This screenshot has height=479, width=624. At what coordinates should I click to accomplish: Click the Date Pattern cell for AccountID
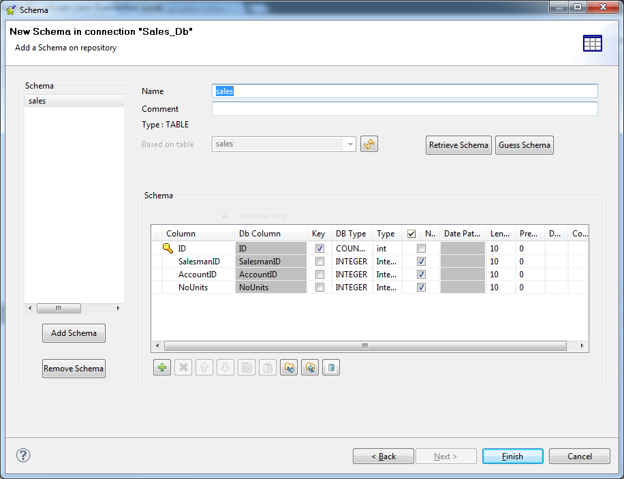463,275
